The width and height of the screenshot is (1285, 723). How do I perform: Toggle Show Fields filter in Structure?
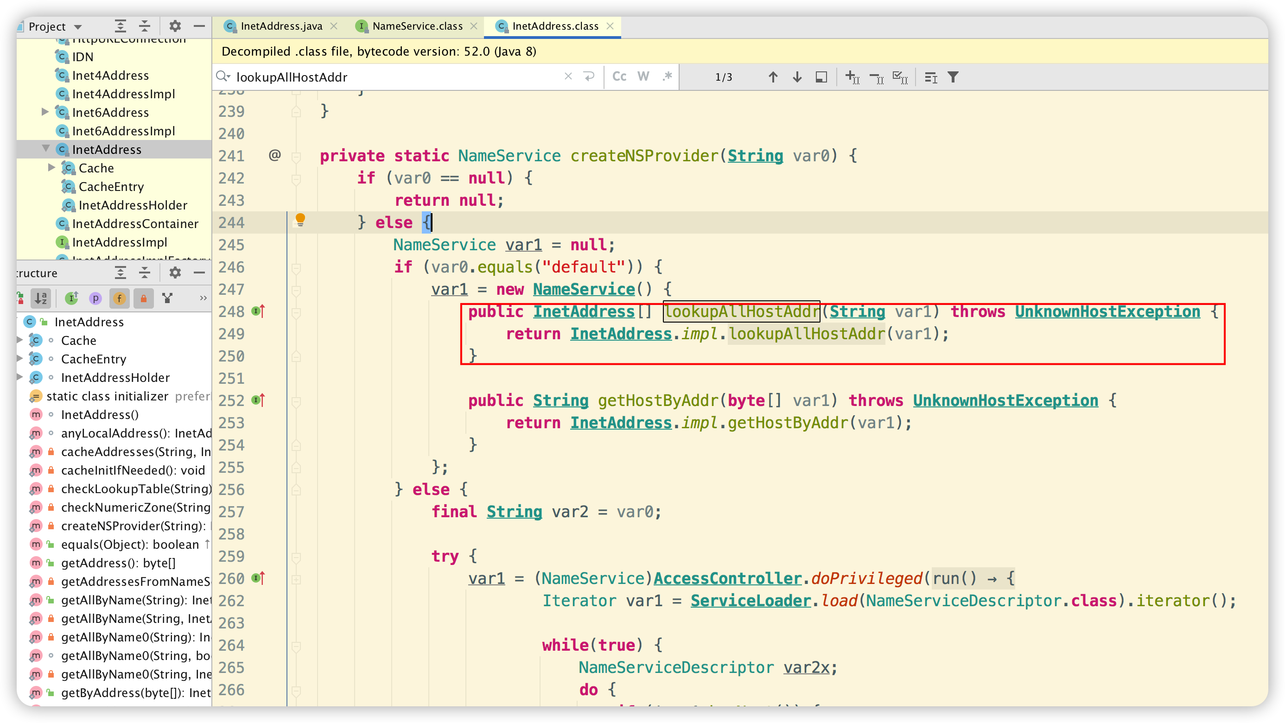119,298
